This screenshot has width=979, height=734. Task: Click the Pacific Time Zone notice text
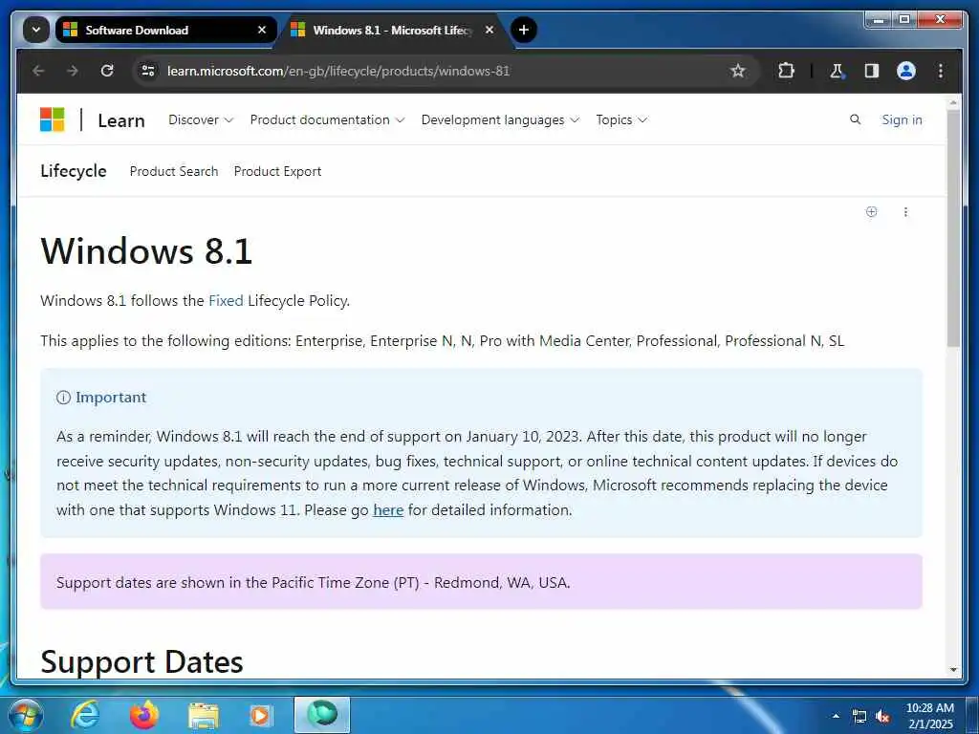[x=314, y=582]
